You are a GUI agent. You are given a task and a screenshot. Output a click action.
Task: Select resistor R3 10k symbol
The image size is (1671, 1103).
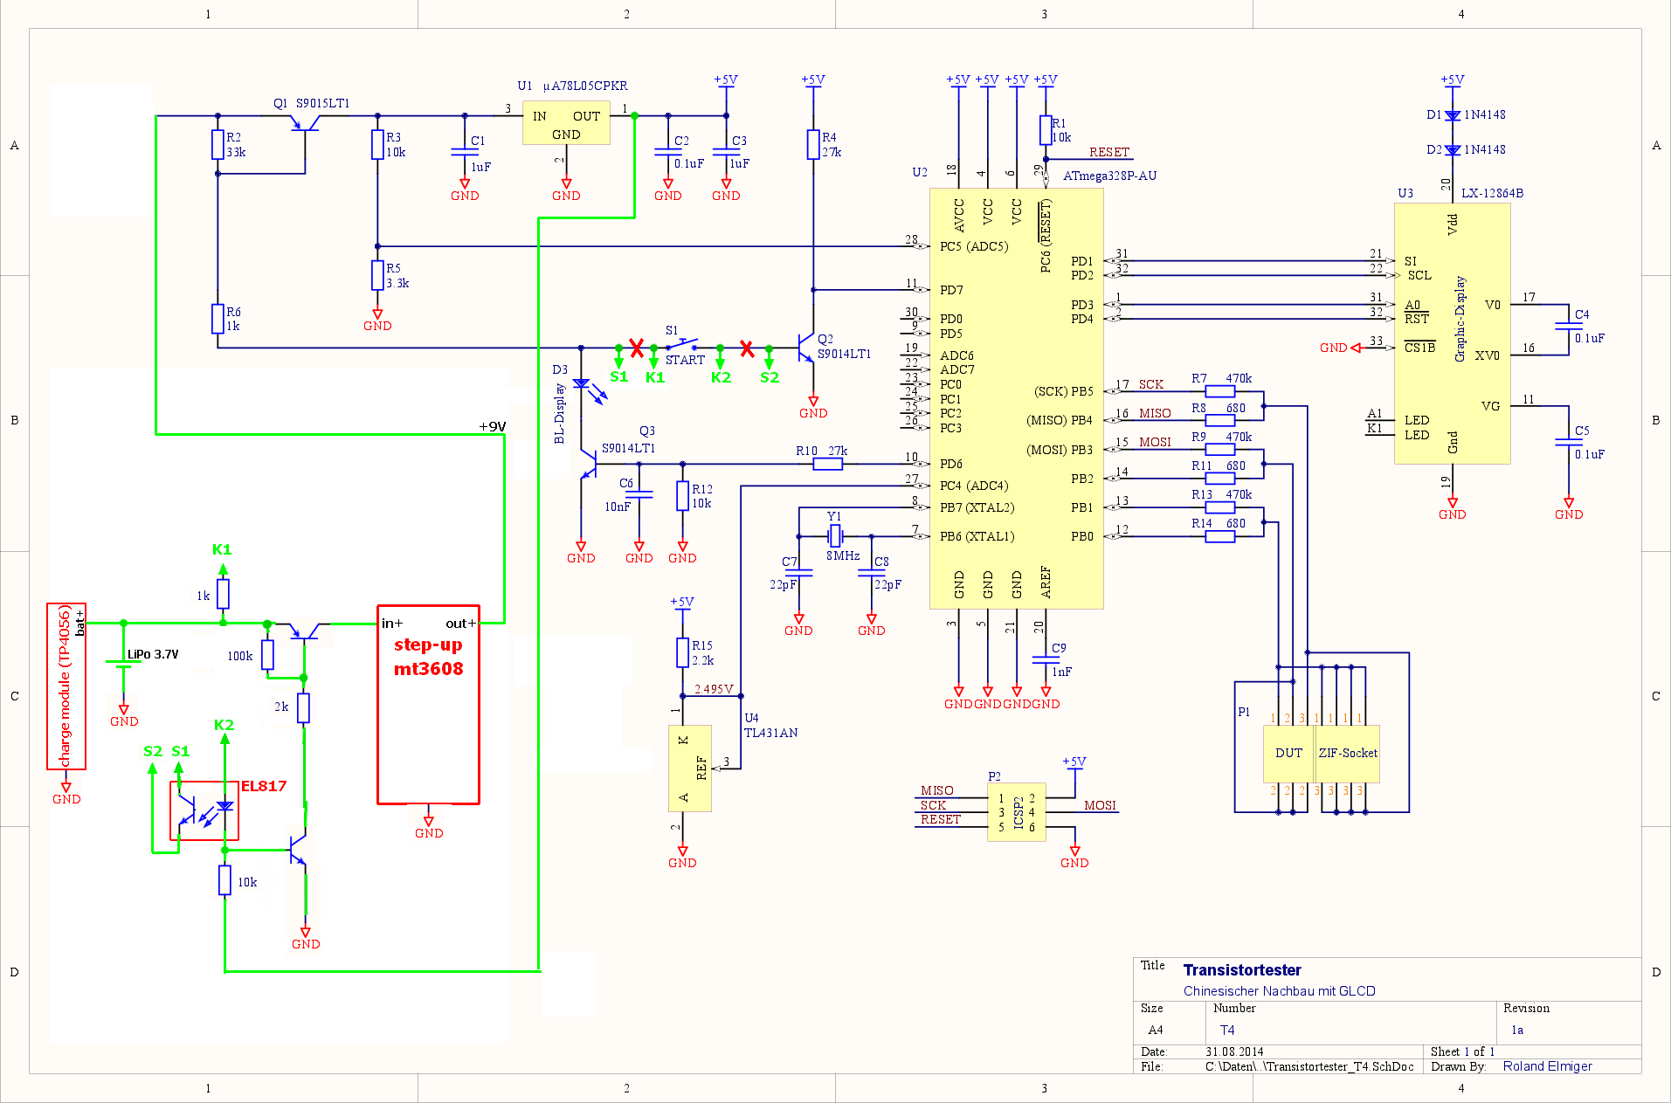click(377, 144)
